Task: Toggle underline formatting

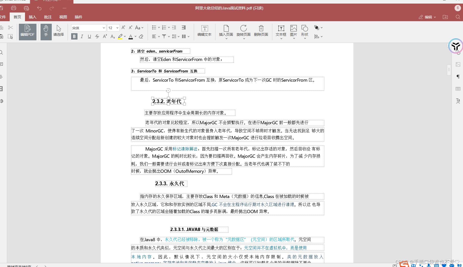Action: point(89,37)
